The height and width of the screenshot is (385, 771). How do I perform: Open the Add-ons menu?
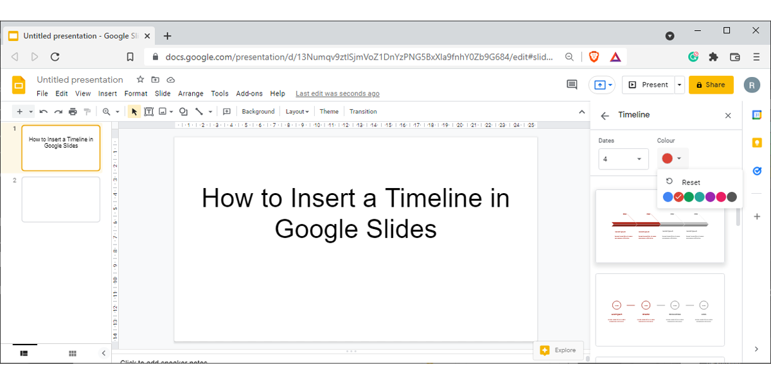pyautogui.click(x=249, y=94)
